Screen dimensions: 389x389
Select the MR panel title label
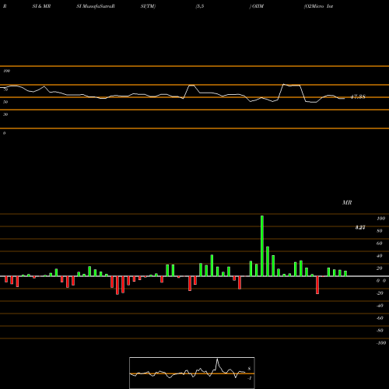click(x=347, y=202)
